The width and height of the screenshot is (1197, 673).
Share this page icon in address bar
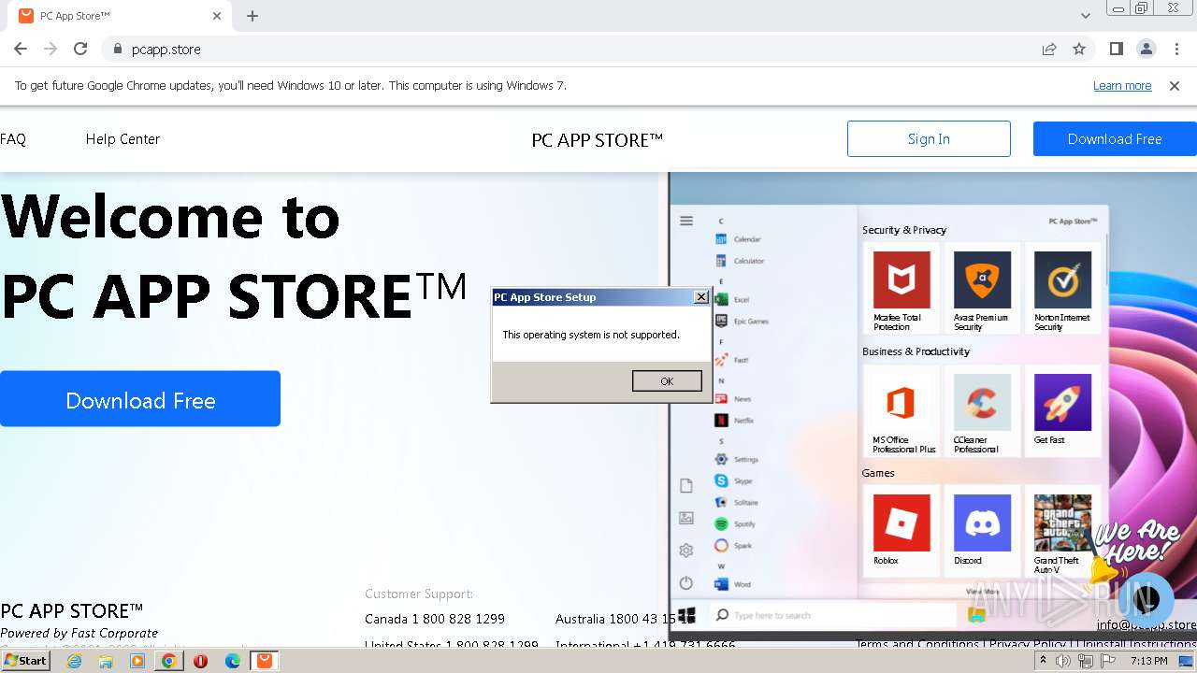pyautogui.click(x=1049, y=49)
